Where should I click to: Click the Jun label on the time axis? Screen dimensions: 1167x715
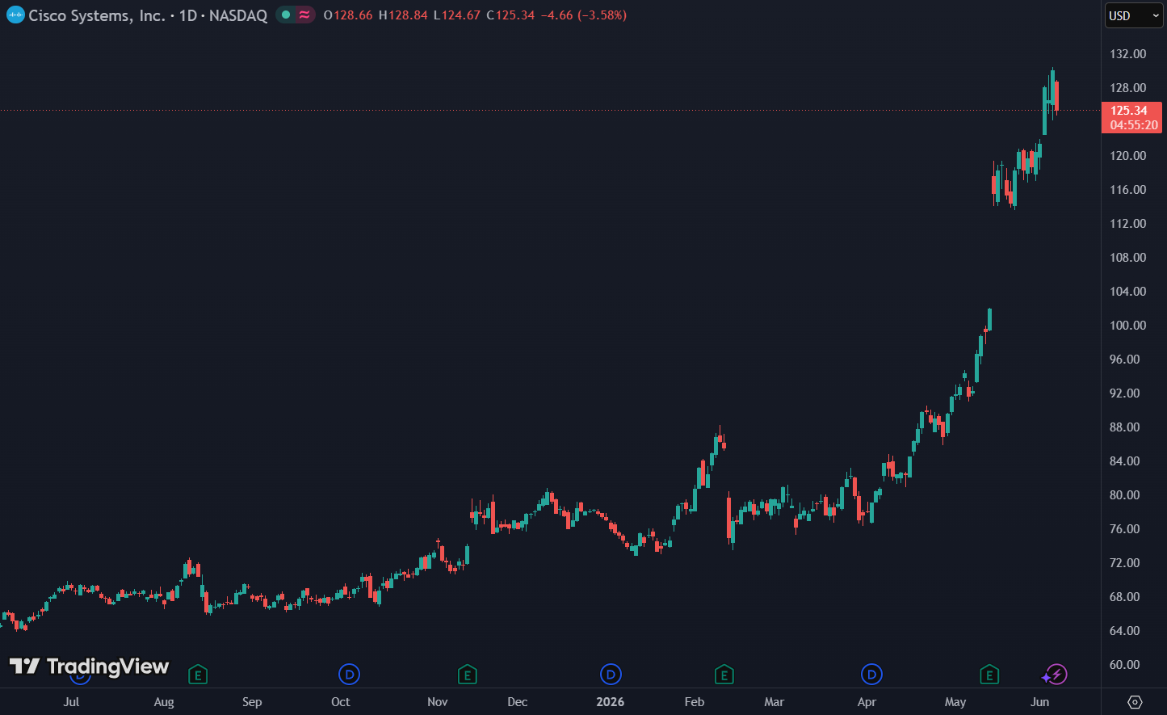pyautogui.click(x=1040, y=702)
